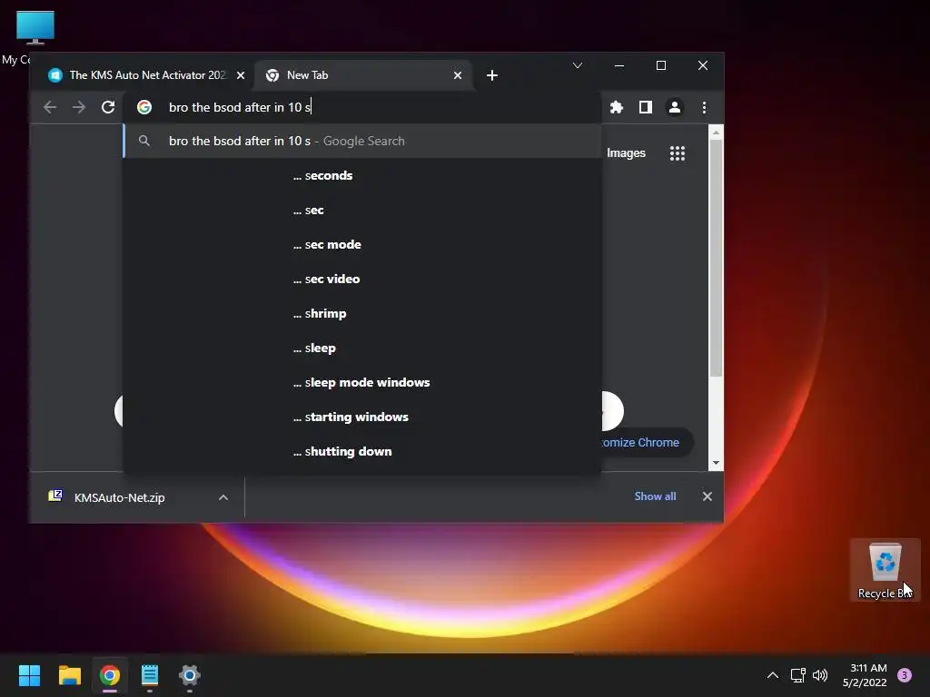Pick '... sleep mode windows' suggestion
The width and height of the screenshot is (930, 697).
tap(362, 382)
